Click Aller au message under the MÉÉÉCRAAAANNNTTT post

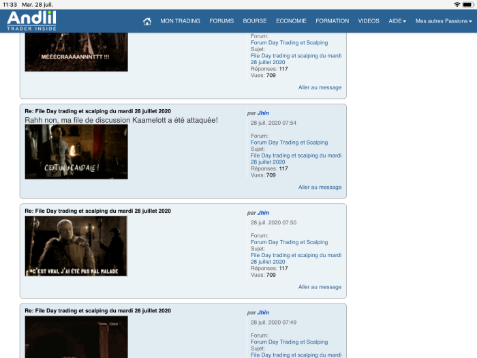click(x=320, y=87)
